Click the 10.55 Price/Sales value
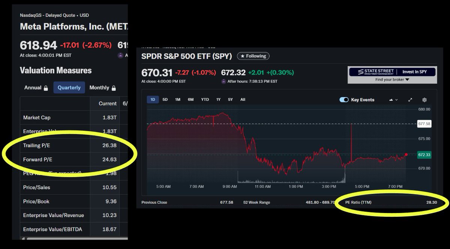This screenshot has width=450, height=249. pos(109,187)
